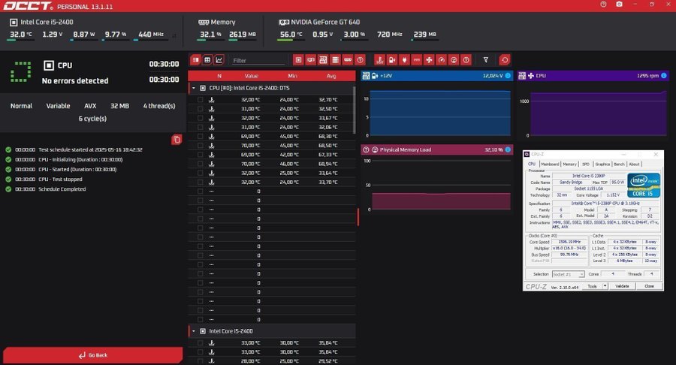Click the Validate button in CPU-Z
Image resolution: width=676 pixels, height=365 pixels.
(622, 286)
